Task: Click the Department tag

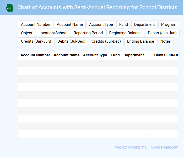Action: click(144, 24)
